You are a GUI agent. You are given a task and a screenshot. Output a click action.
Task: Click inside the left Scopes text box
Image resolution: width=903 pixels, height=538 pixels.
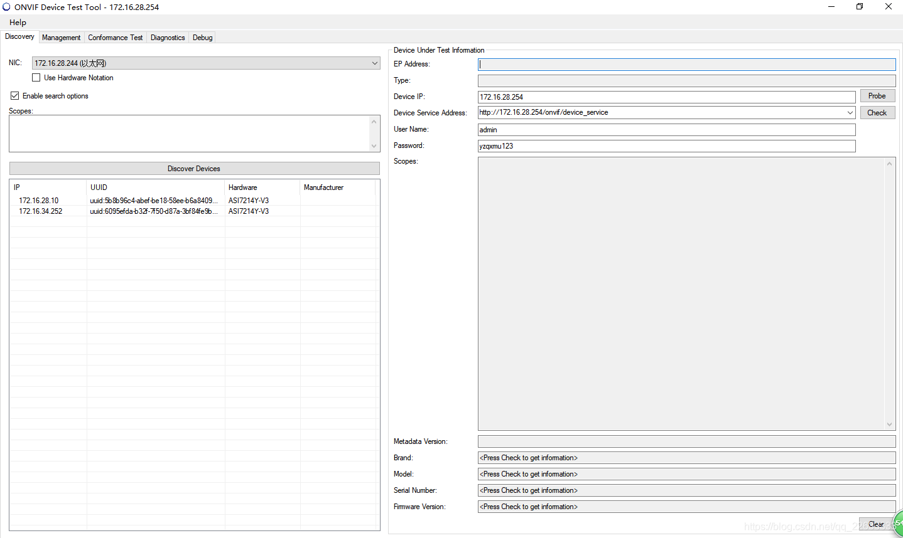point(190,134)
